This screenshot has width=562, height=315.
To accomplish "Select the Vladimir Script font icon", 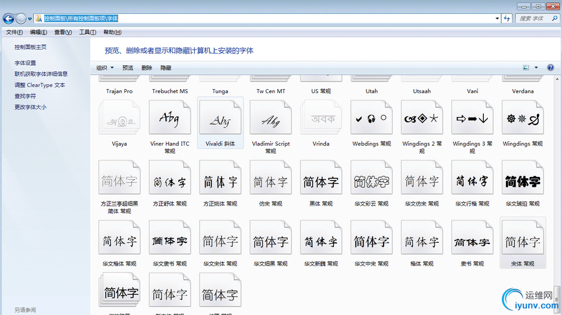I will 271,117.
